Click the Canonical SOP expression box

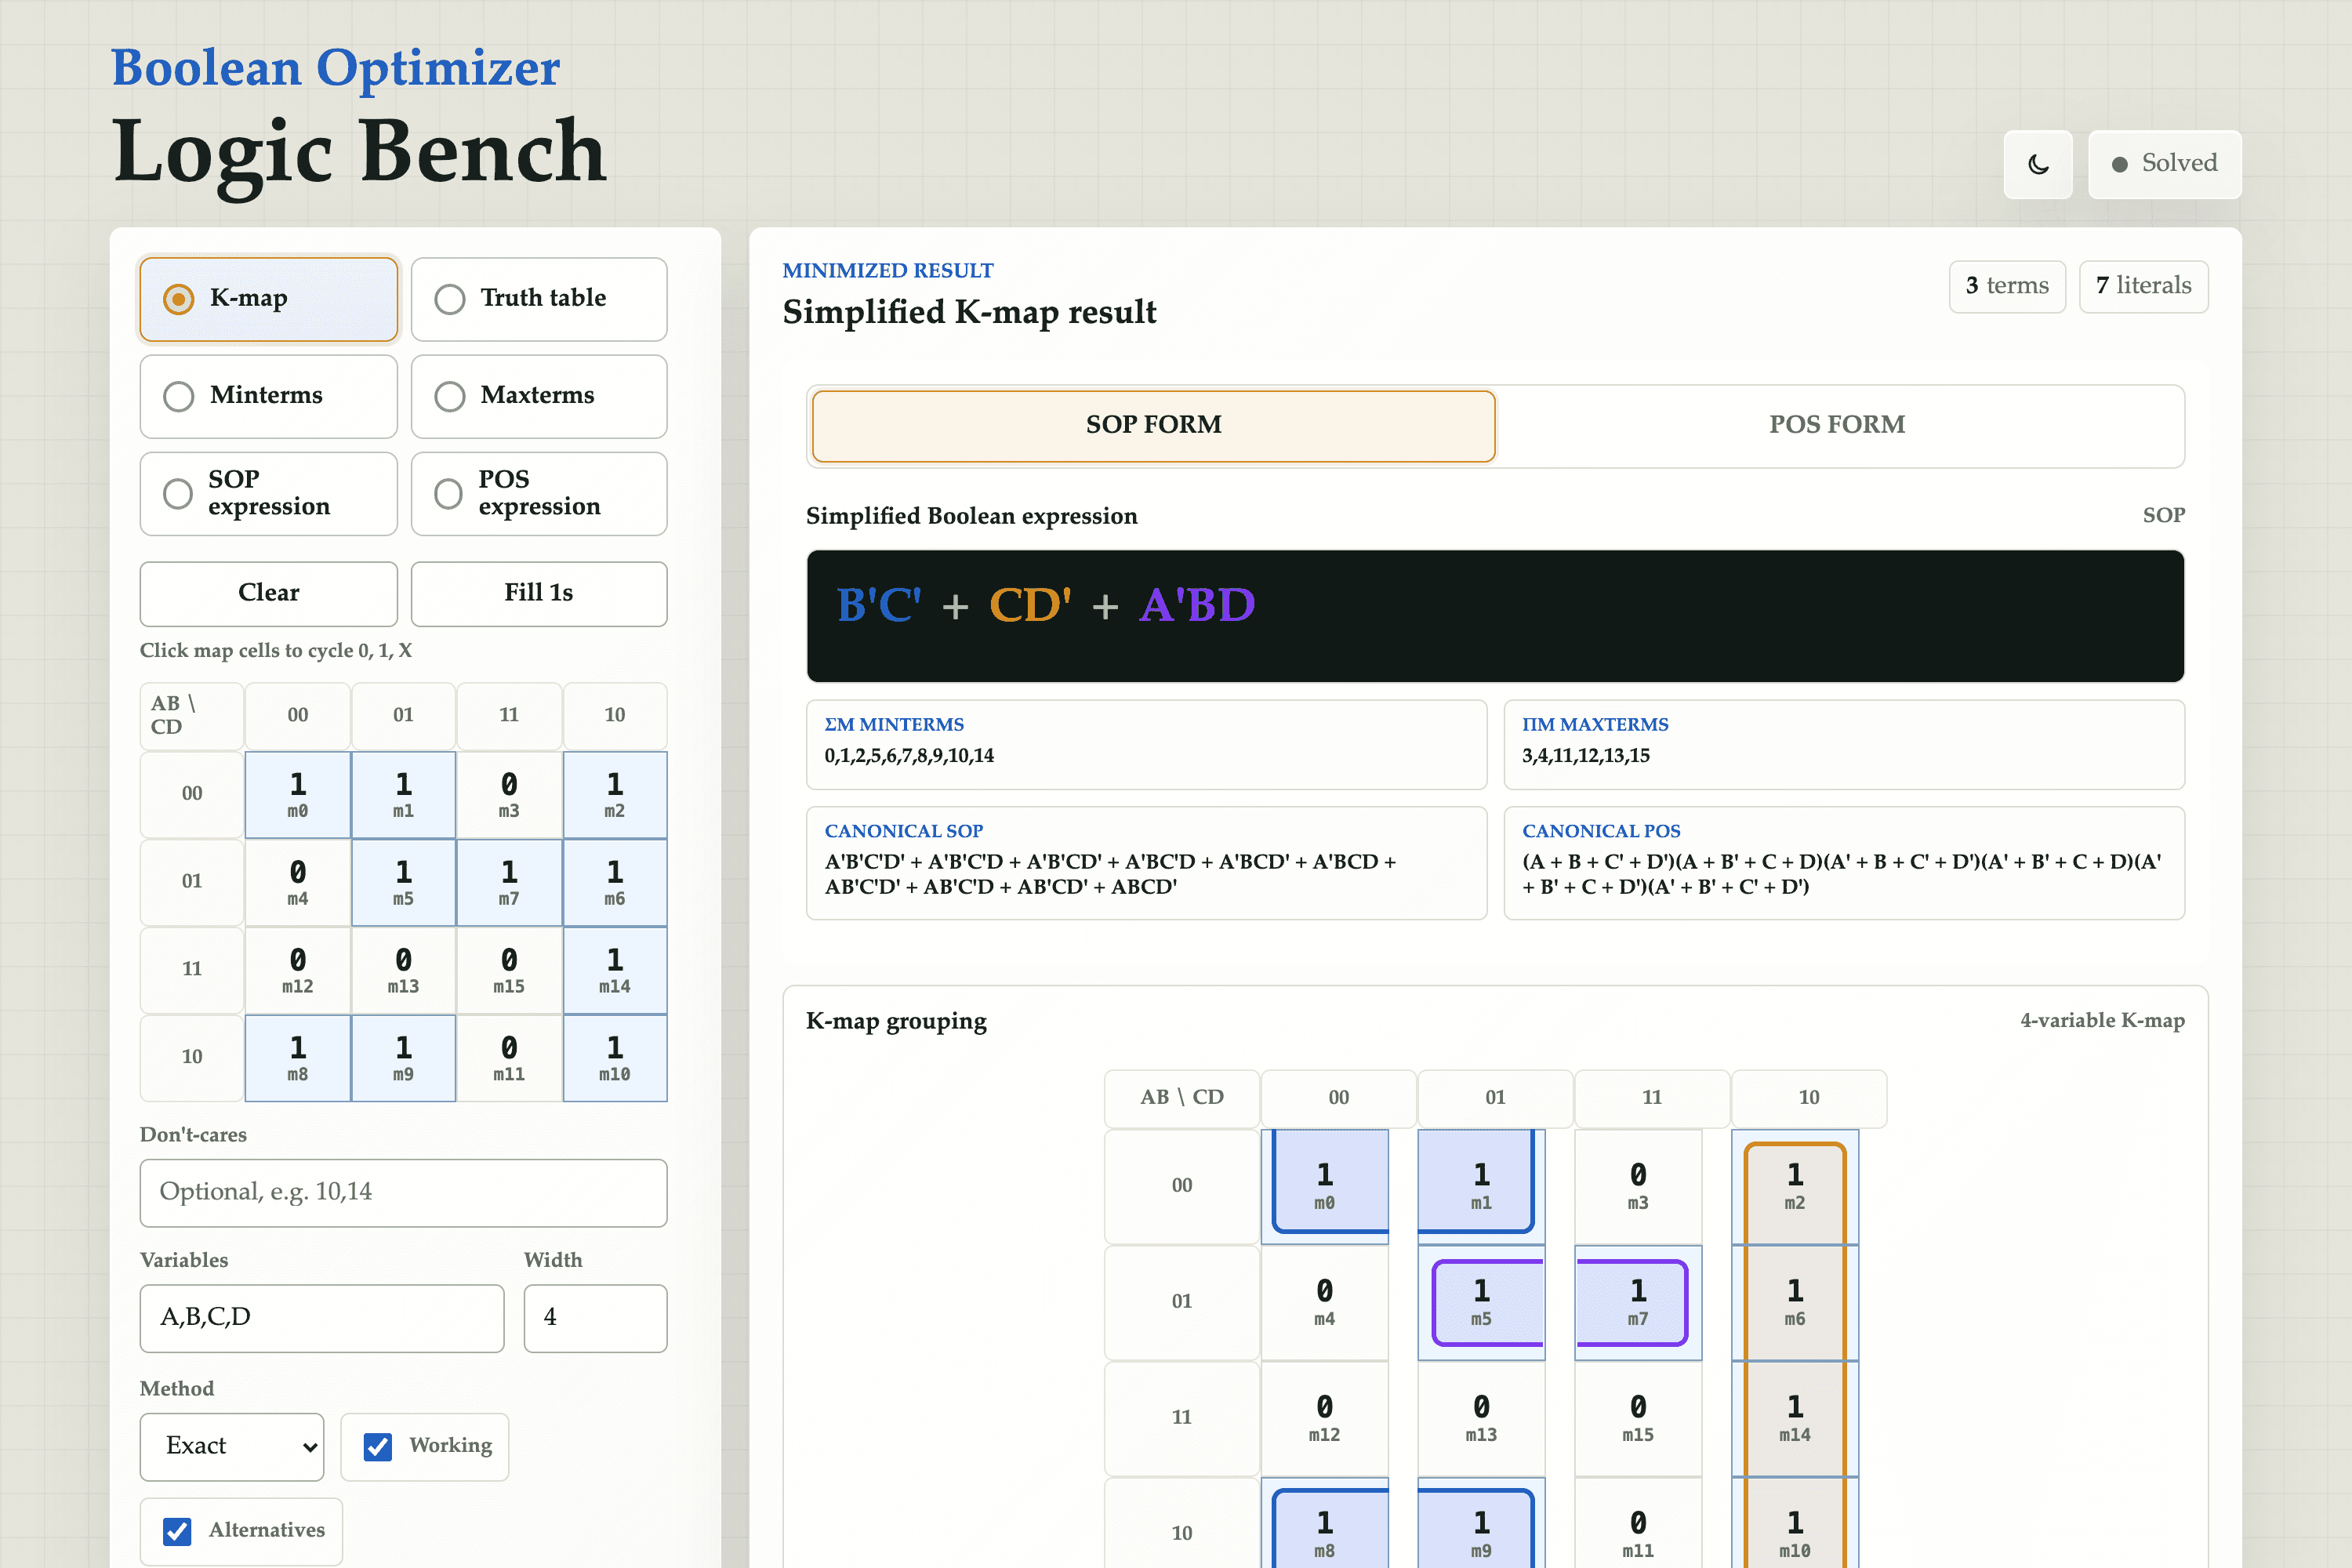(1146, 863)
